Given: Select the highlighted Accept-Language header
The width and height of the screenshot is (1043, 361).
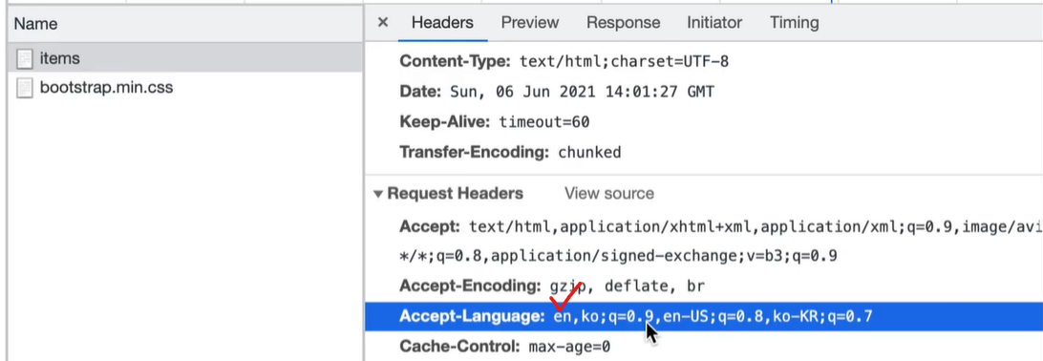Looking at the screenshot, I should pyautogui.click(x=704, y=316).
